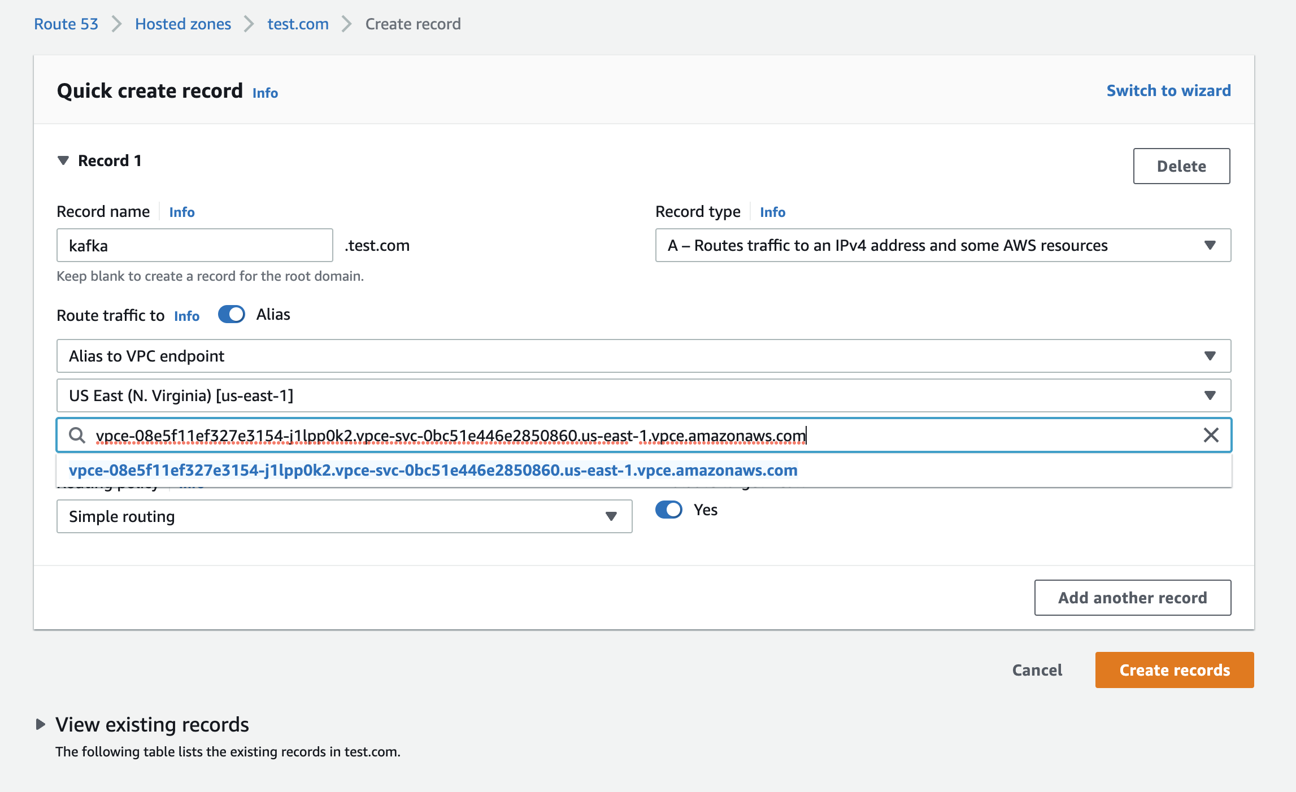This screenshot has height=792, width=1296.
Task: Open the Record type dropdown
Action: (942, 245)
